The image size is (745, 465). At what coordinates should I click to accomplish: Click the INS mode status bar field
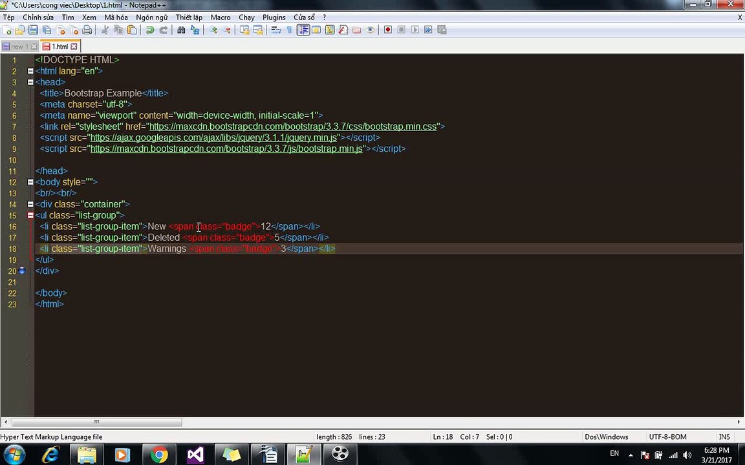point(724,437)
